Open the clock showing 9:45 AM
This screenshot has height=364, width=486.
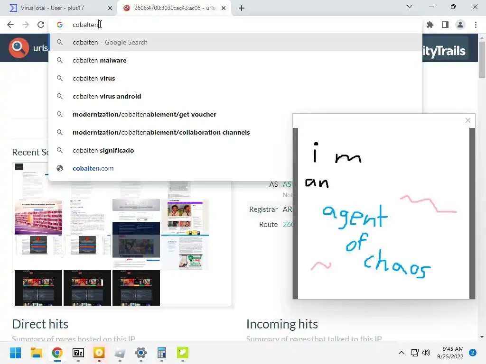(x=450, y=353)
